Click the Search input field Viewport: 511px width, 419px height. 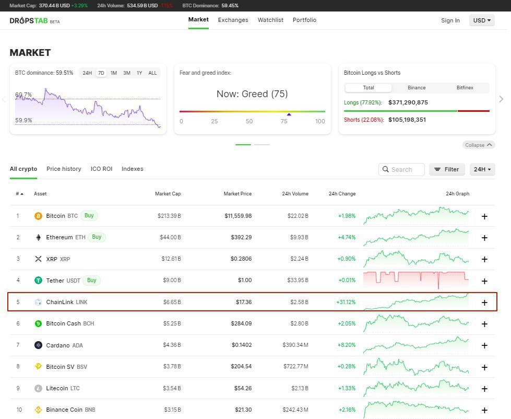click(x=401, y=169)
